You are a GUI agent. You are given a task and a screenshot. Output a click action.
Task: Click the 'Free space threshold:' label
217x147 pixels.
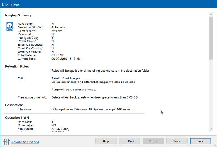tap(32, 97)
